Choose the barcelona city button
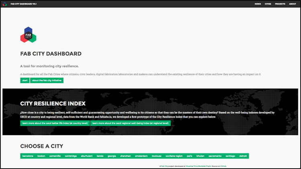Screen dimensions: 301x169 (x=28, y=156)
